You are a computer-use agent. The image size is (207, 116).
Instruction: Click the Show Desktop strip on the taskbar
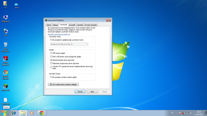[x=206, y=113]
